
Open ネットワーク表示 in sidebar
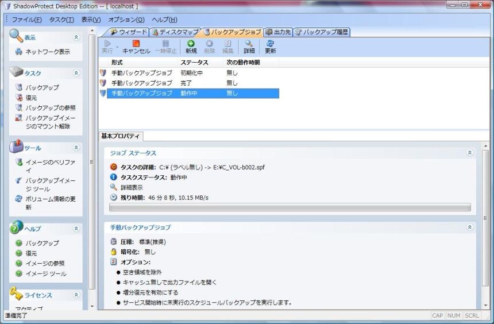coord(48,52)
